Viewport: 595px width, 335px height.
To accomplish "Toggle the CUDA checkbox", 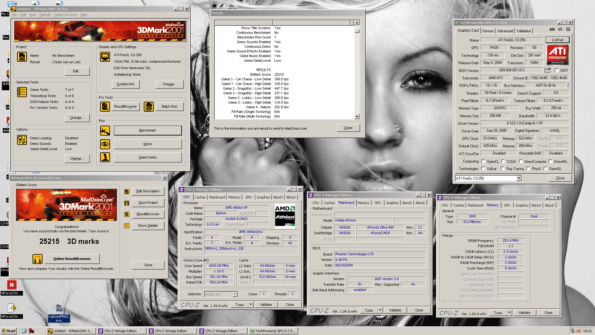I will 503,161.
